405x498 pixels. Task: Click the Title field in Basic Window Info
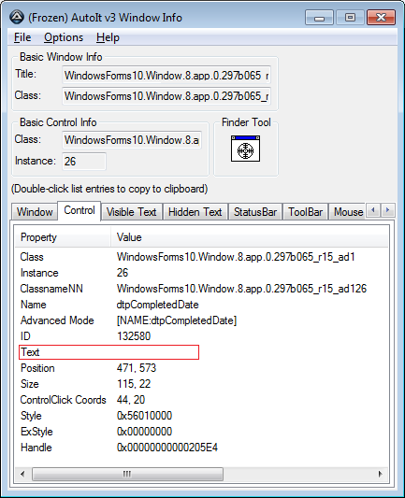[x=166, y=75]
